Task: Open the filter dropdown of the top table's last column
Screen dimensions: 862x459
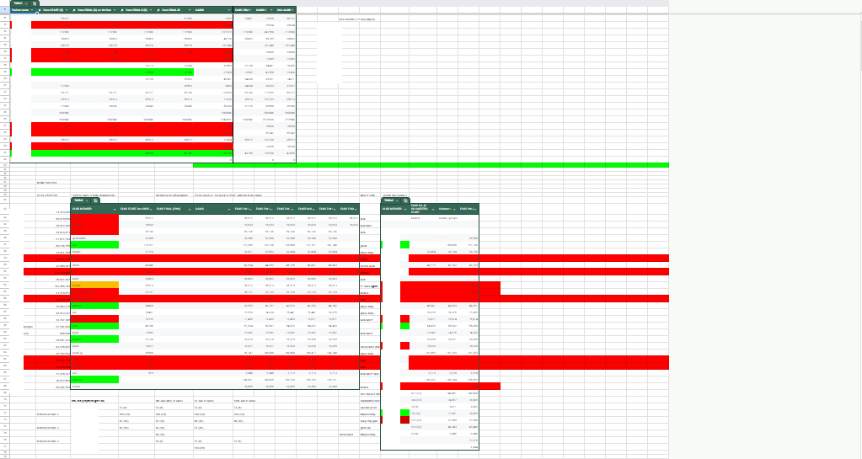Action: tap(292, 10)
